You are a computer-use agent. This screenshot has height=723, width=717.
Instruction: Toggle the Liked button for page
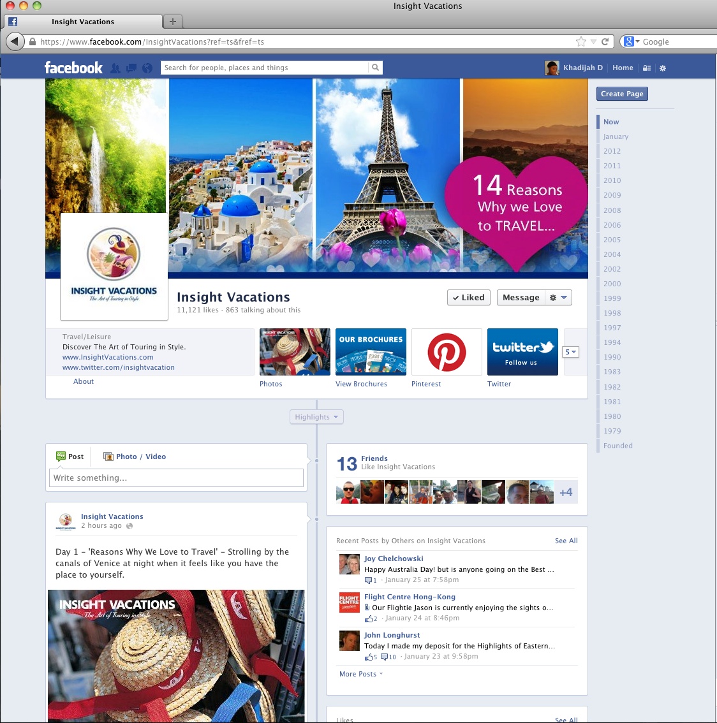click(x=469, y=298)
